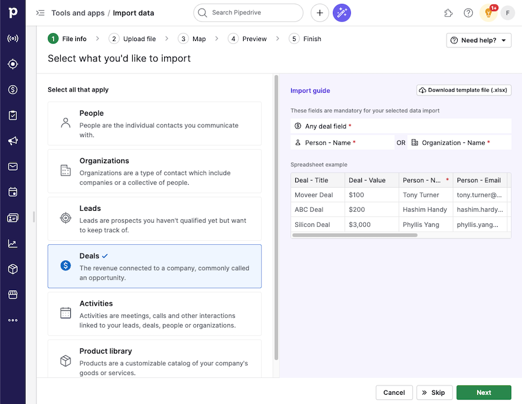Click the Silicon Deal cell

pos(318,225)
